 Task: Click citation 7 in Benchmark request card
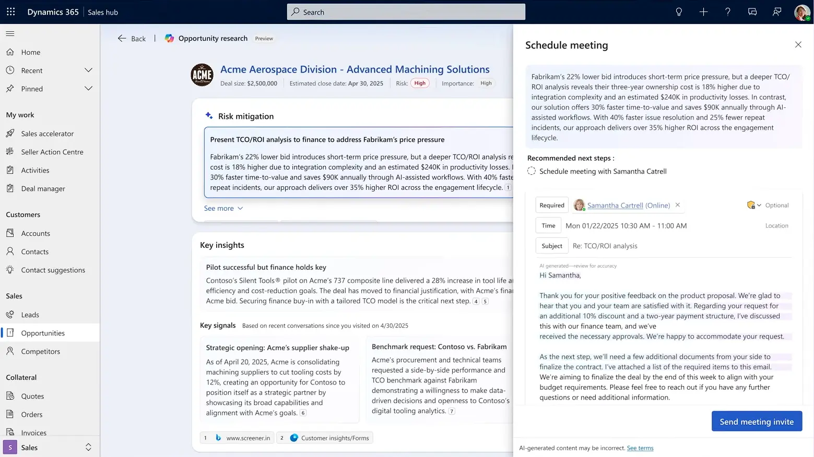(452, 411)
